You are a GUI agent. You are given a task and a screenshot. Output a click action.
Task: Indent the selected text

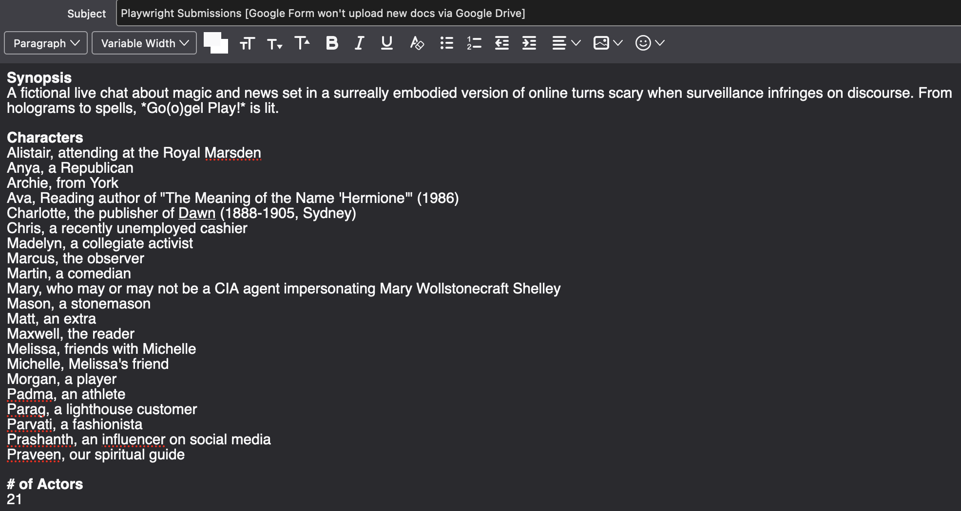point(529,43)
